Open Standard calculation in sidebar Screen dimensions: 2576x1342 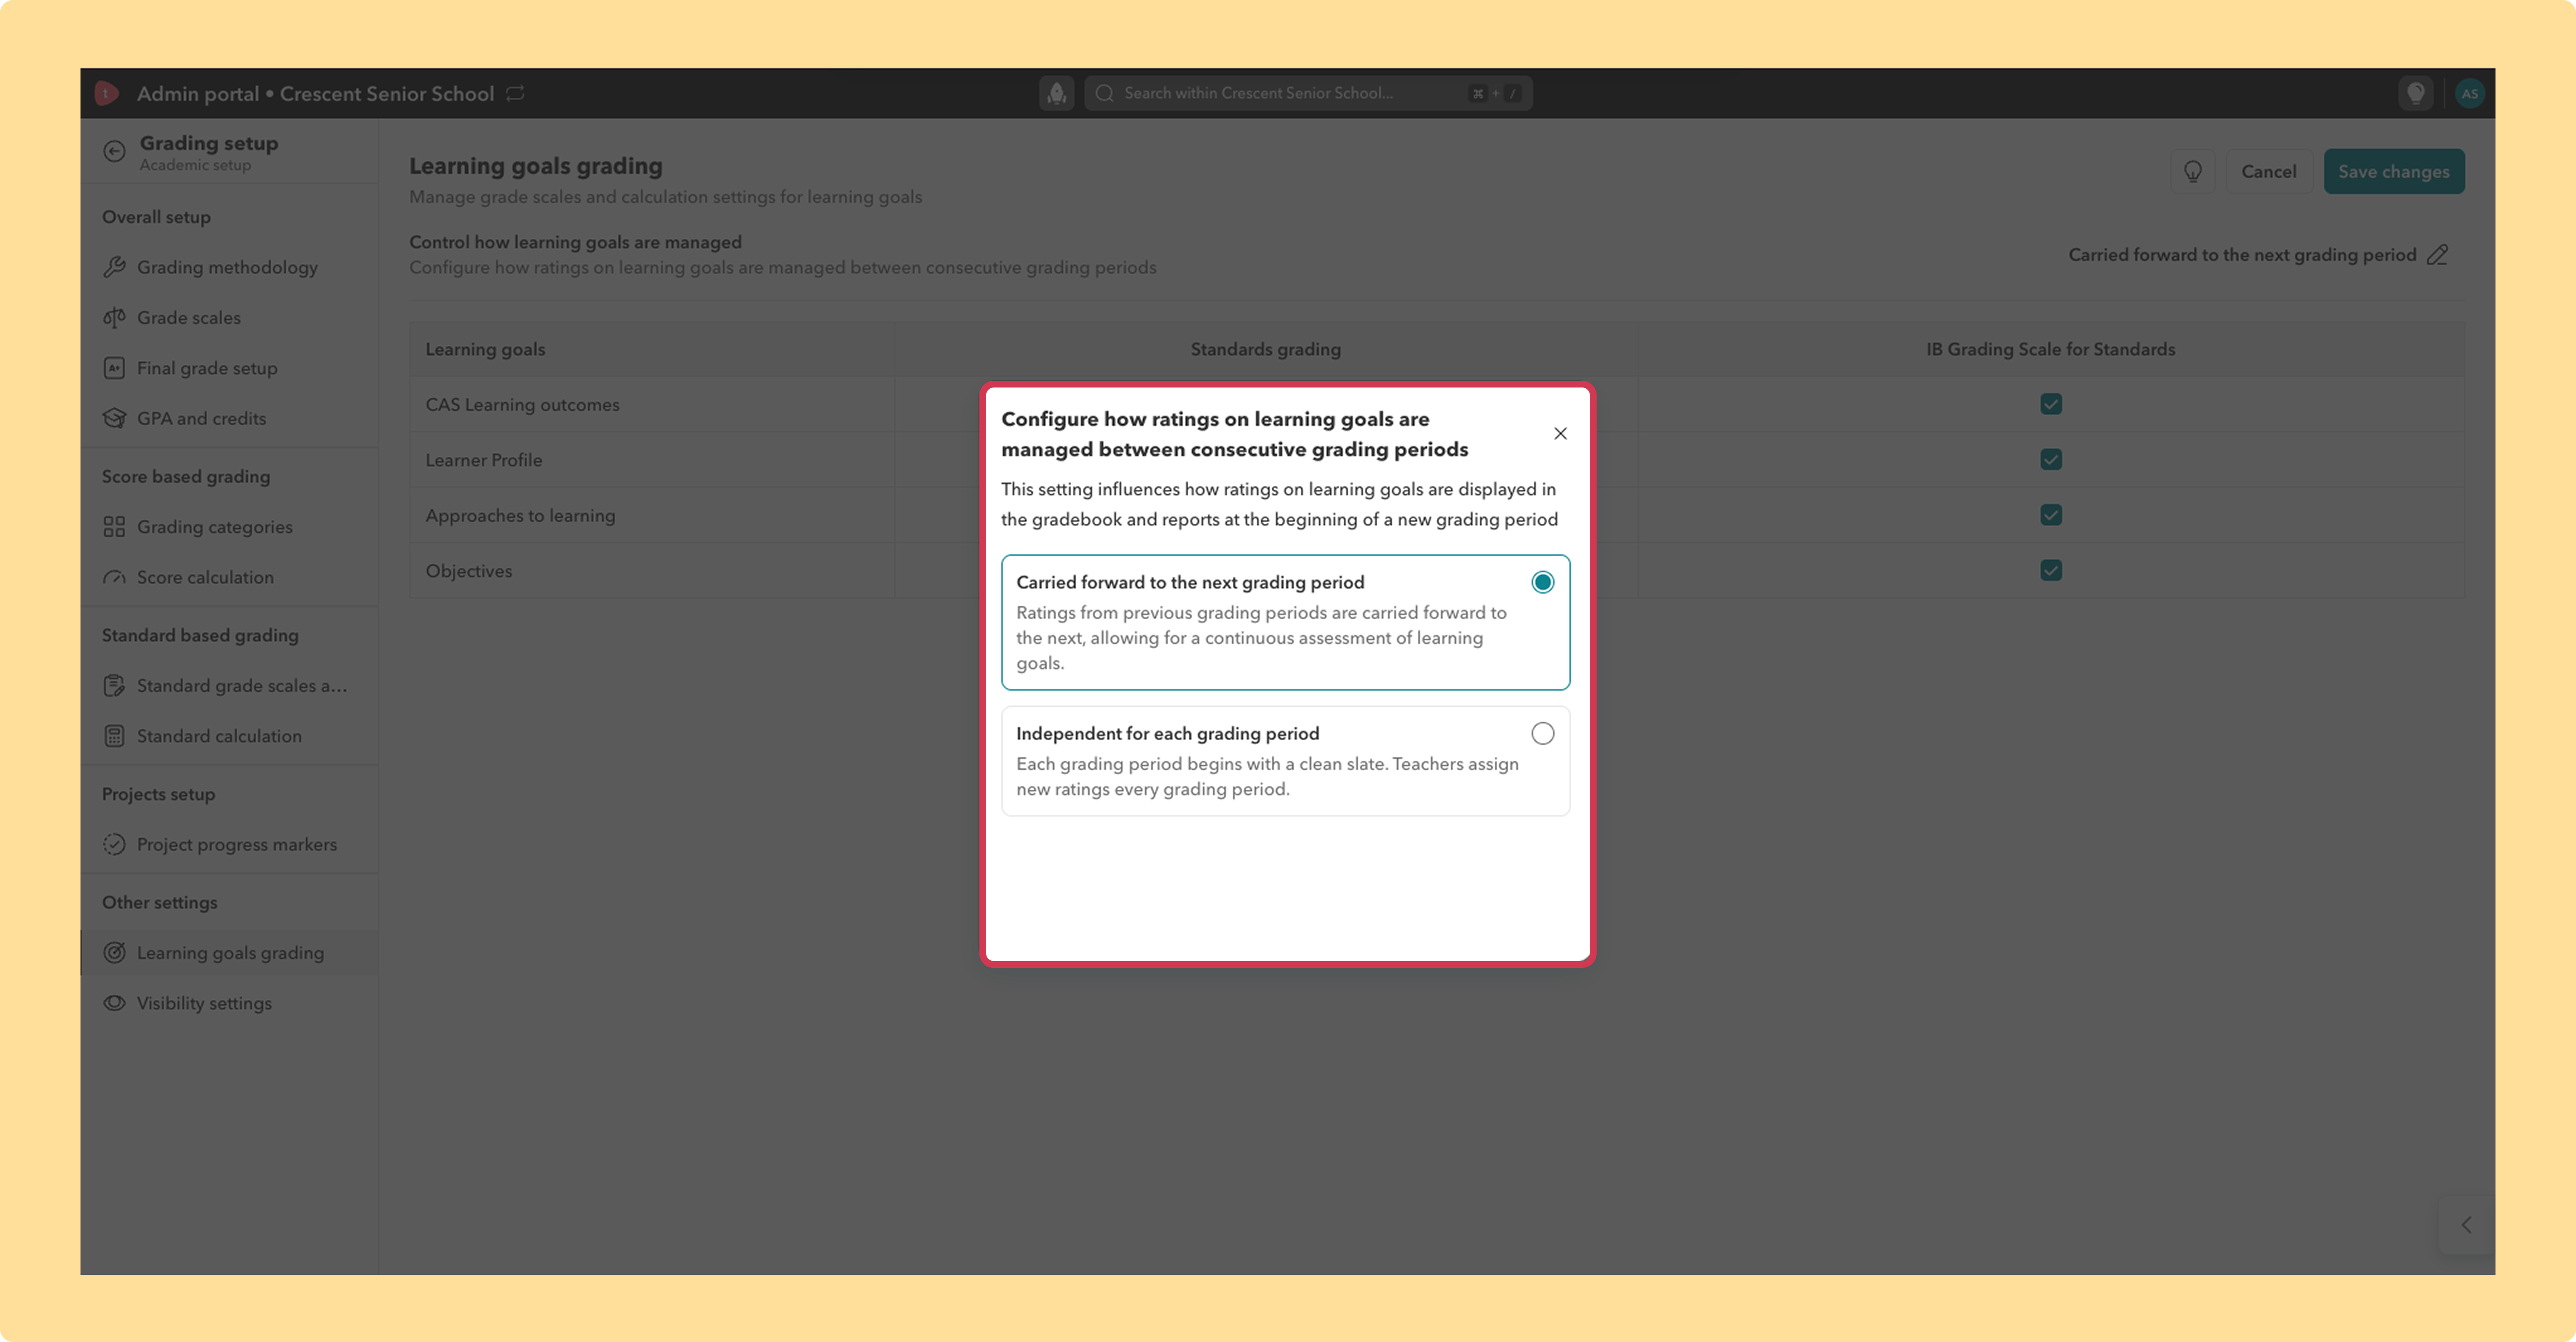tap(229, 736)
